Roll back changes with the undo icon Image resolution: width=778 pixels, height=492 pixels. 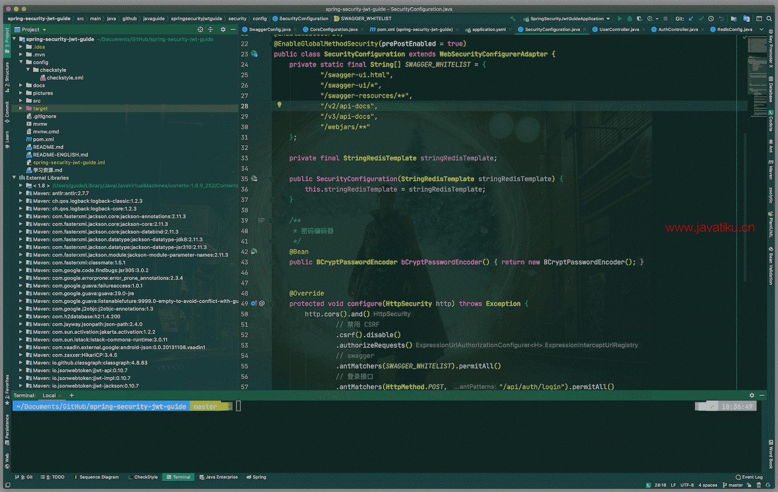click(721, 19)
